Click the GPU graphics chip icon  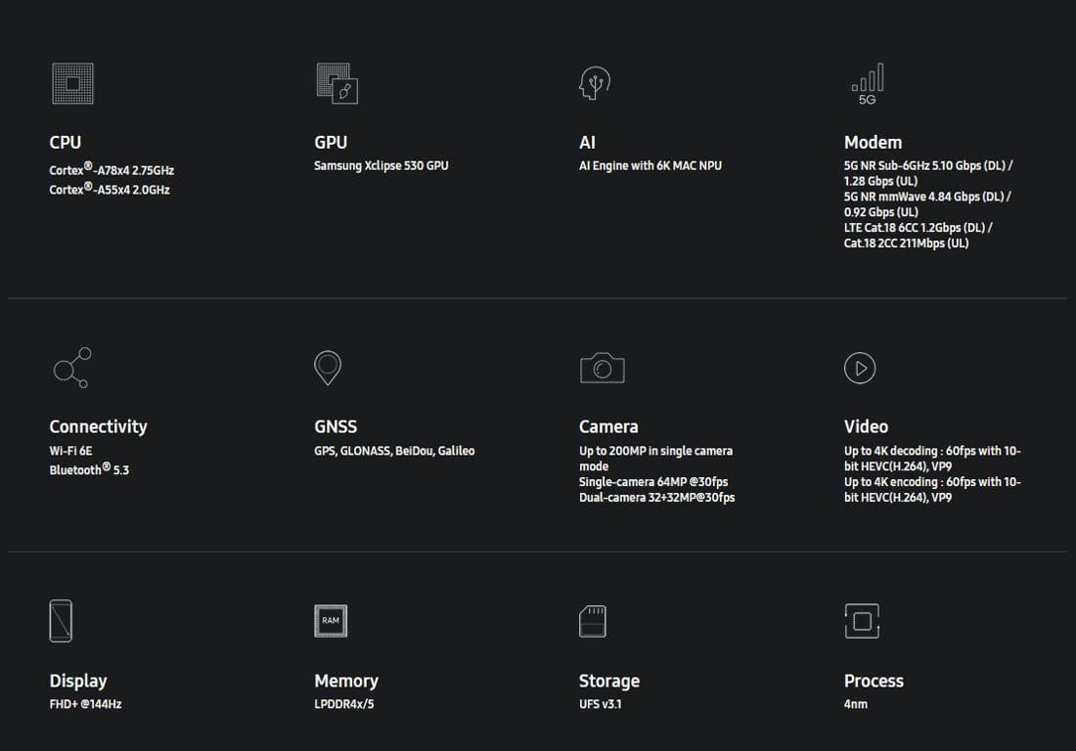pyautogui.click(x=336, y=84)
